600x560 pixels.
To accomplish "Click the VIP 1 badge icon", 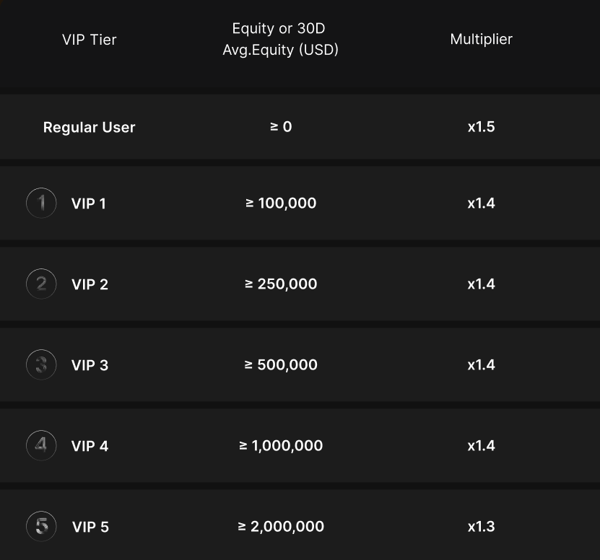I will [x=41, y=203].
